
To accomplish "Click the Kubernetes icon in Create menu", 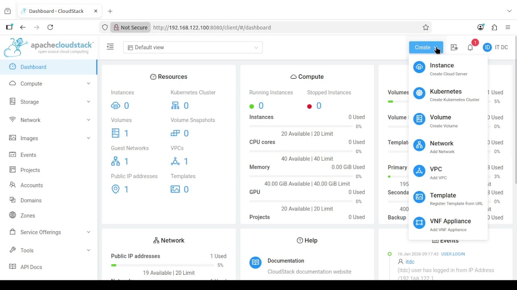I will pyautogui.click(x=419, y=93).
